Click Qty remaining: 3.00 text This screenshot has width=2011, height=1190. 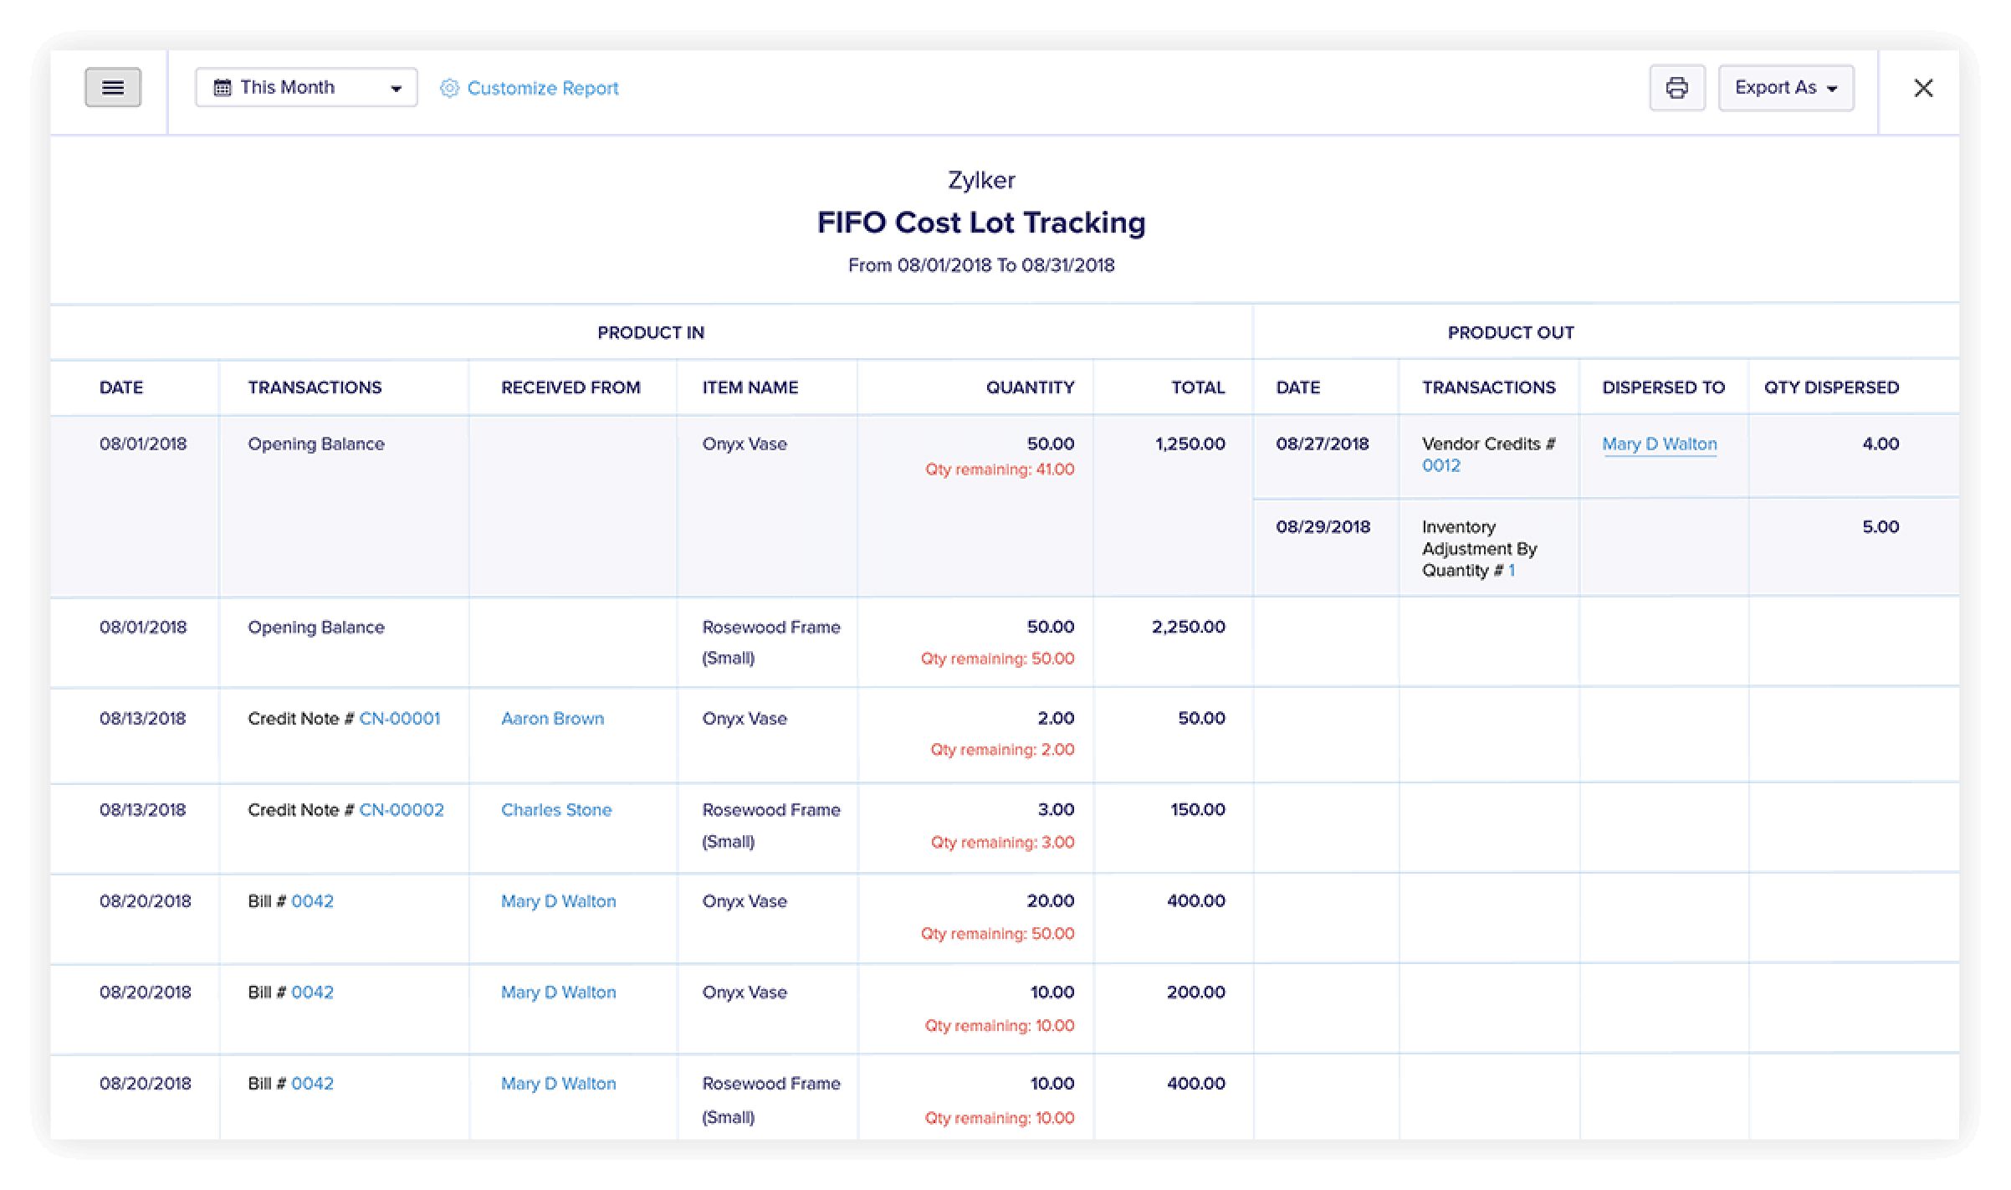(1002, 842)
